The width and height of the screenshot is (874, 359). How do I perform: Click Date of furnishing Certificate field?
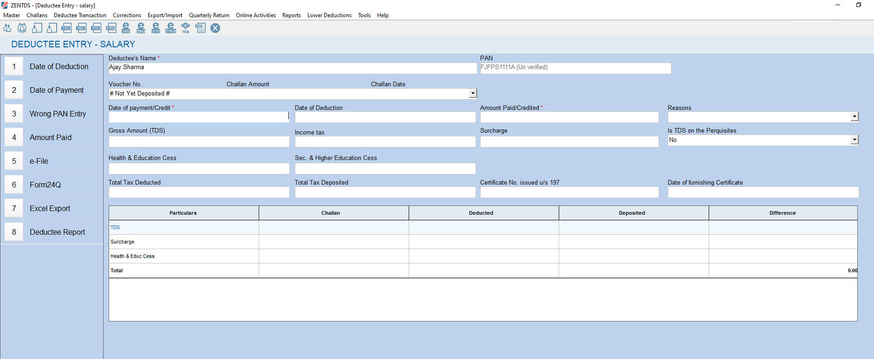coord(763,192)
